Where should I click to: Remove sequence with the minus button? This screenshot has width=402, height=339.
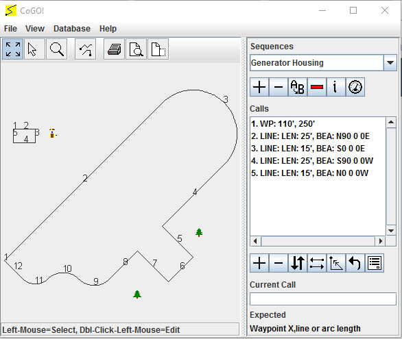279,87
